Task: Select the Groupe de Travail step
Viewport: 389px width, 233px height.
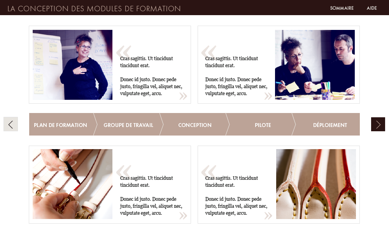Action: coord(128,124)
